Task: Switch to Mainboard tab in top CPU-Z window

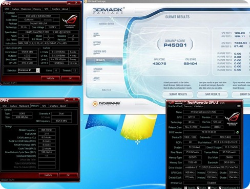Action: 26,9
